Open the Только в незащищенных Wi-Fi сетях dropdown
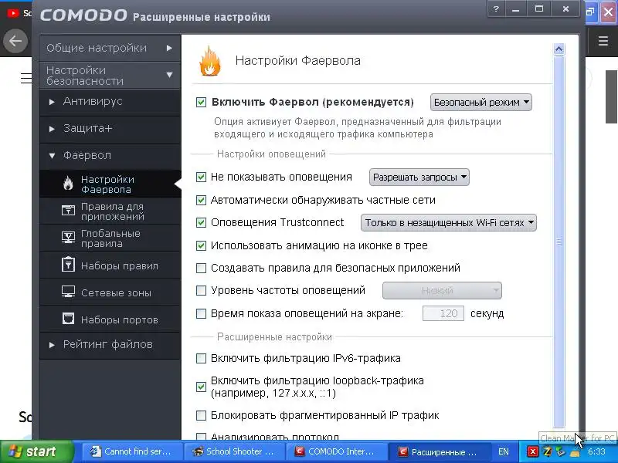618x463 pixels. point(449,223)
